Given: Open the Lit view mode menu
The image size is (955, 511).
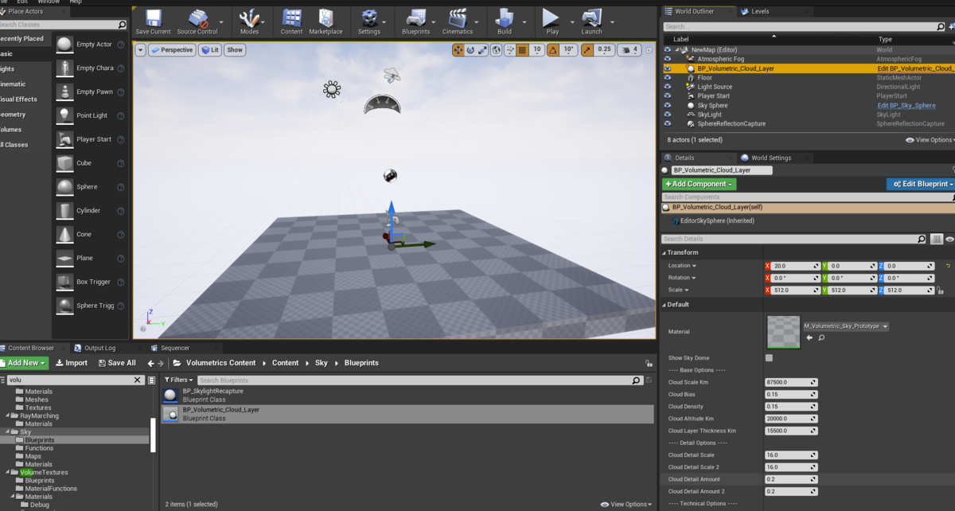Looking at the screenshot, I should click(210, 50).
